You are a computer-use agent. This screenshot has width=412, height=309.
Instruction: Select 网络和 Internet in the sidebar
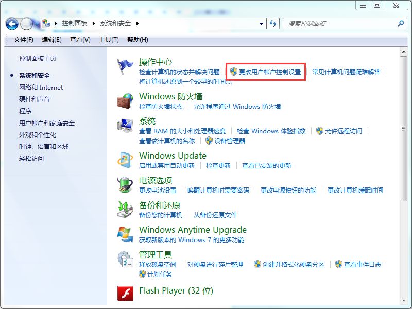(41, 88)
